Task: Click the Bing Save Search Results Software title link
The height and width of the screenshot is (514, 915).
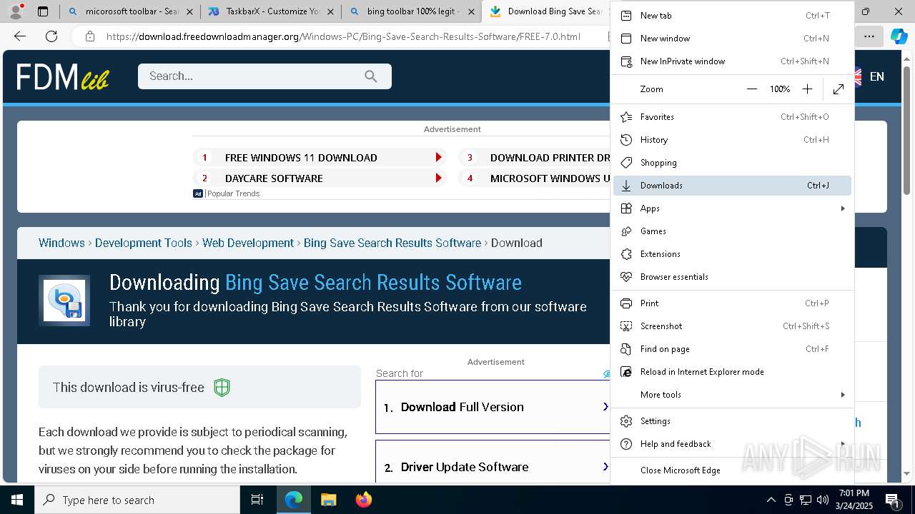Action: (373, 283)
